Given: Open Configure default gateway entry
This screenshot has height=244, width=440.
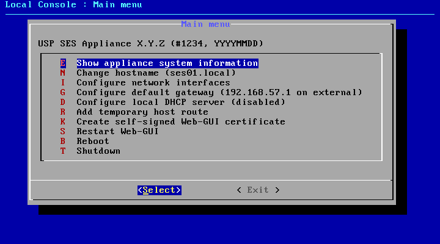Looking at the screenshot, I should [219, 93].
